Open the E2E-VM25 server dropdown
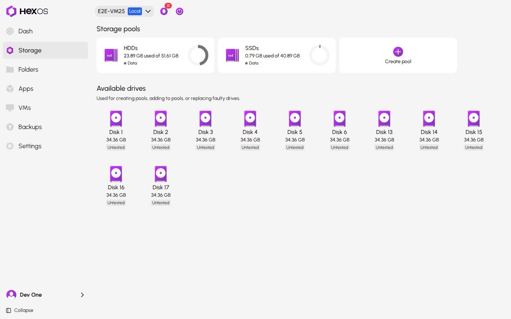Image resolution: width=511 pixels, height=319 pixels. pos(125,11)
